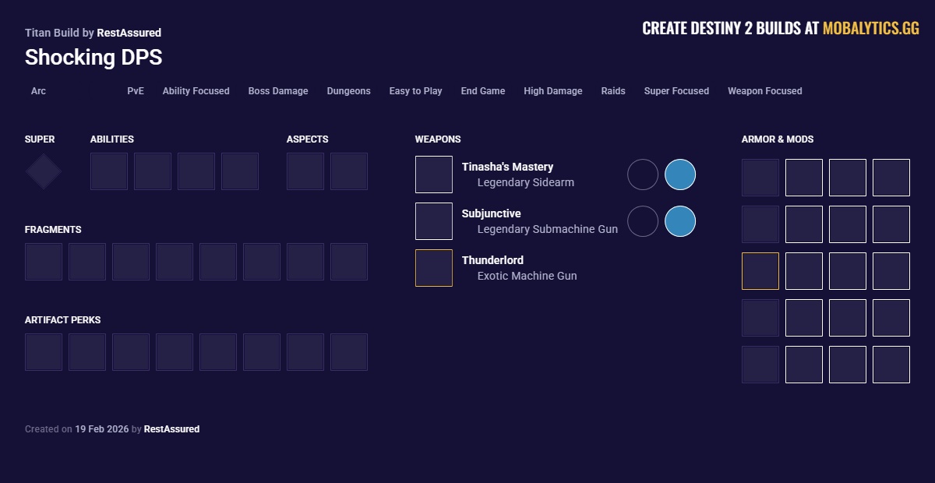The image size is (935, 483).
Task: Click the first Fragments slot
Action: (44, 261)
